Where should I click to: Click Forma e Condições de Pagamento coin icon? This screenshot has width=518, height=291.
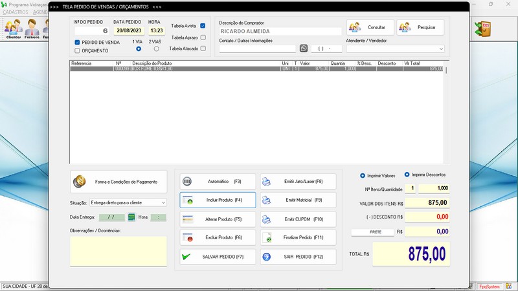click(79, 182)
